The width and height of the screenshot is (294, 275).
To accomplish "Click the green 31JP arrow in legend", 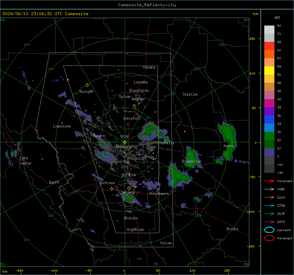I will 269,214.
